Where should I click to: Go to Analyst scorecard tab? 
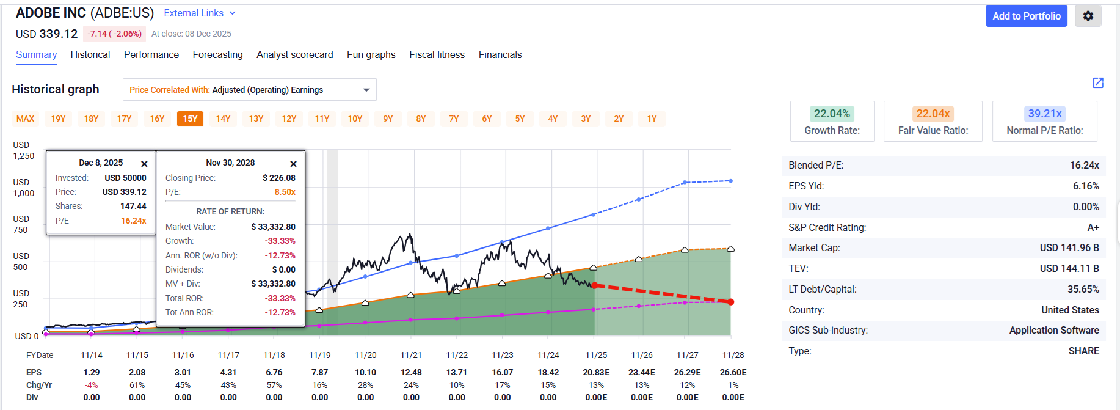295,55
